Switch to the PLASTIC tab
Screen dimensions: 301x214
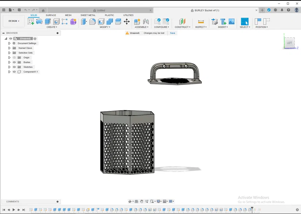tap(109, 15)
